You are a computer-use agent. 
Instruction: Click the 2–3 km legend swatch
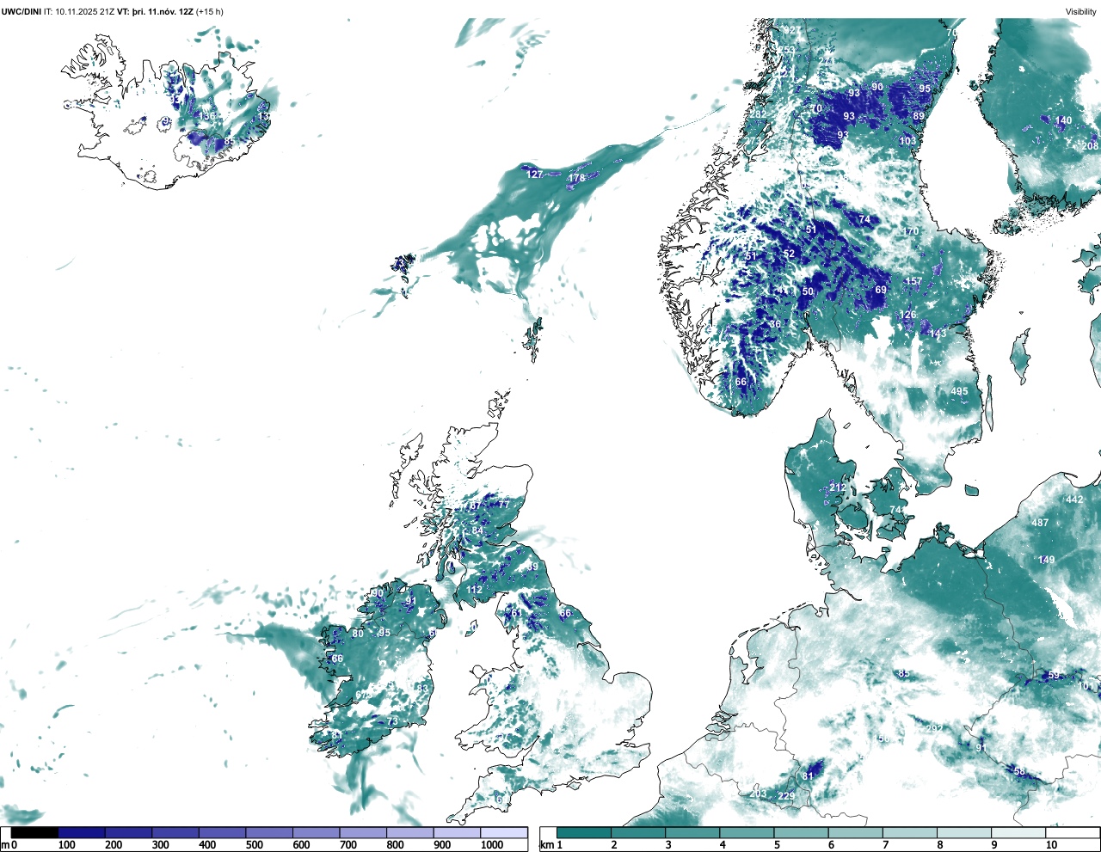point(638,832)
